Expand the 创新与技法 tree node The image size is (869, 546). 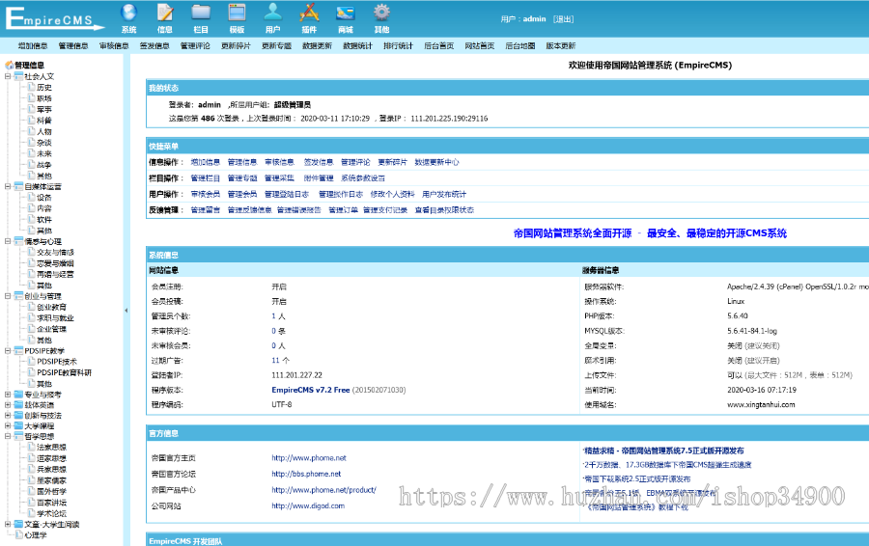tap(8, 416)
